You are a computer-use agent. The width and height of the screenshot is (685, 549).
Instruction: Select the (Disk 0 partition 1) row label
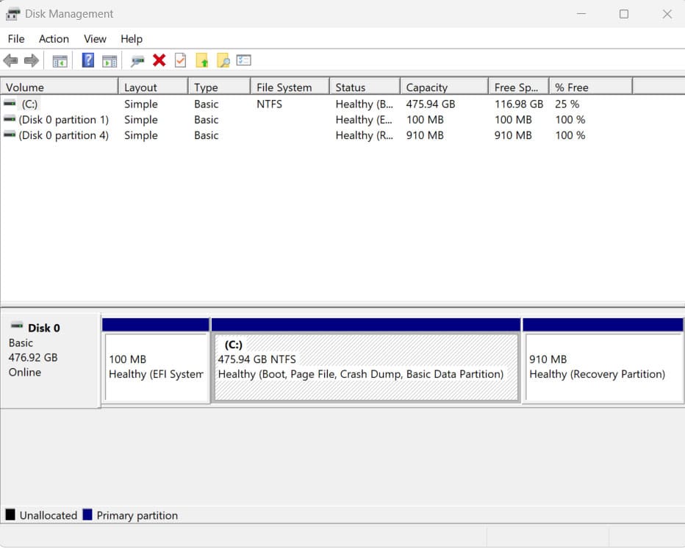(x=64, y=120)
